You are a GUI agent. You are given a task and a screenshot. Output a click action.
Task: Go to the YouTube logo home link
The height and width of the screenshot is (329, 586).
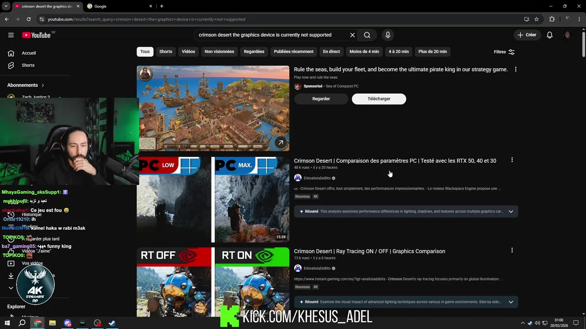[36, 35]
